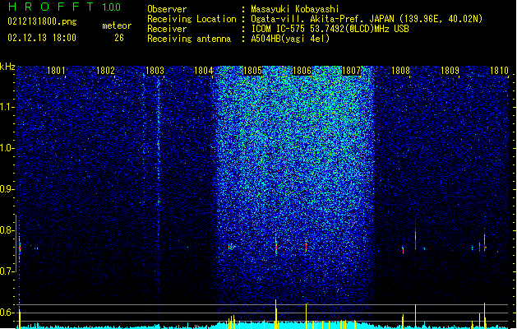Click the 1.0 frequency axis label
This screenshot has height=329, width=517.
(x=7, y=148)
